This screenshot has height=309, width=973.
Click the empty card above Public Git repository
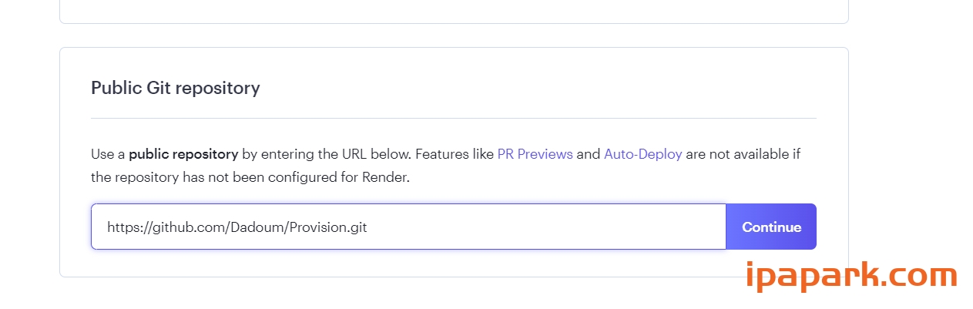click(453, 11)
